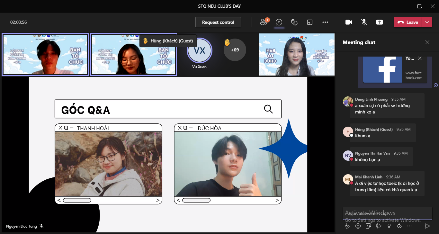
Task: Select the mirrored video tile at top right
Action: click(296, 55)
